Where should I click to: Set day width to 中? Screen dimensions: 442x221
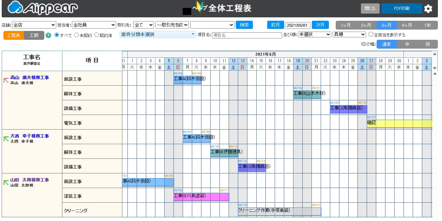point(407,44)
